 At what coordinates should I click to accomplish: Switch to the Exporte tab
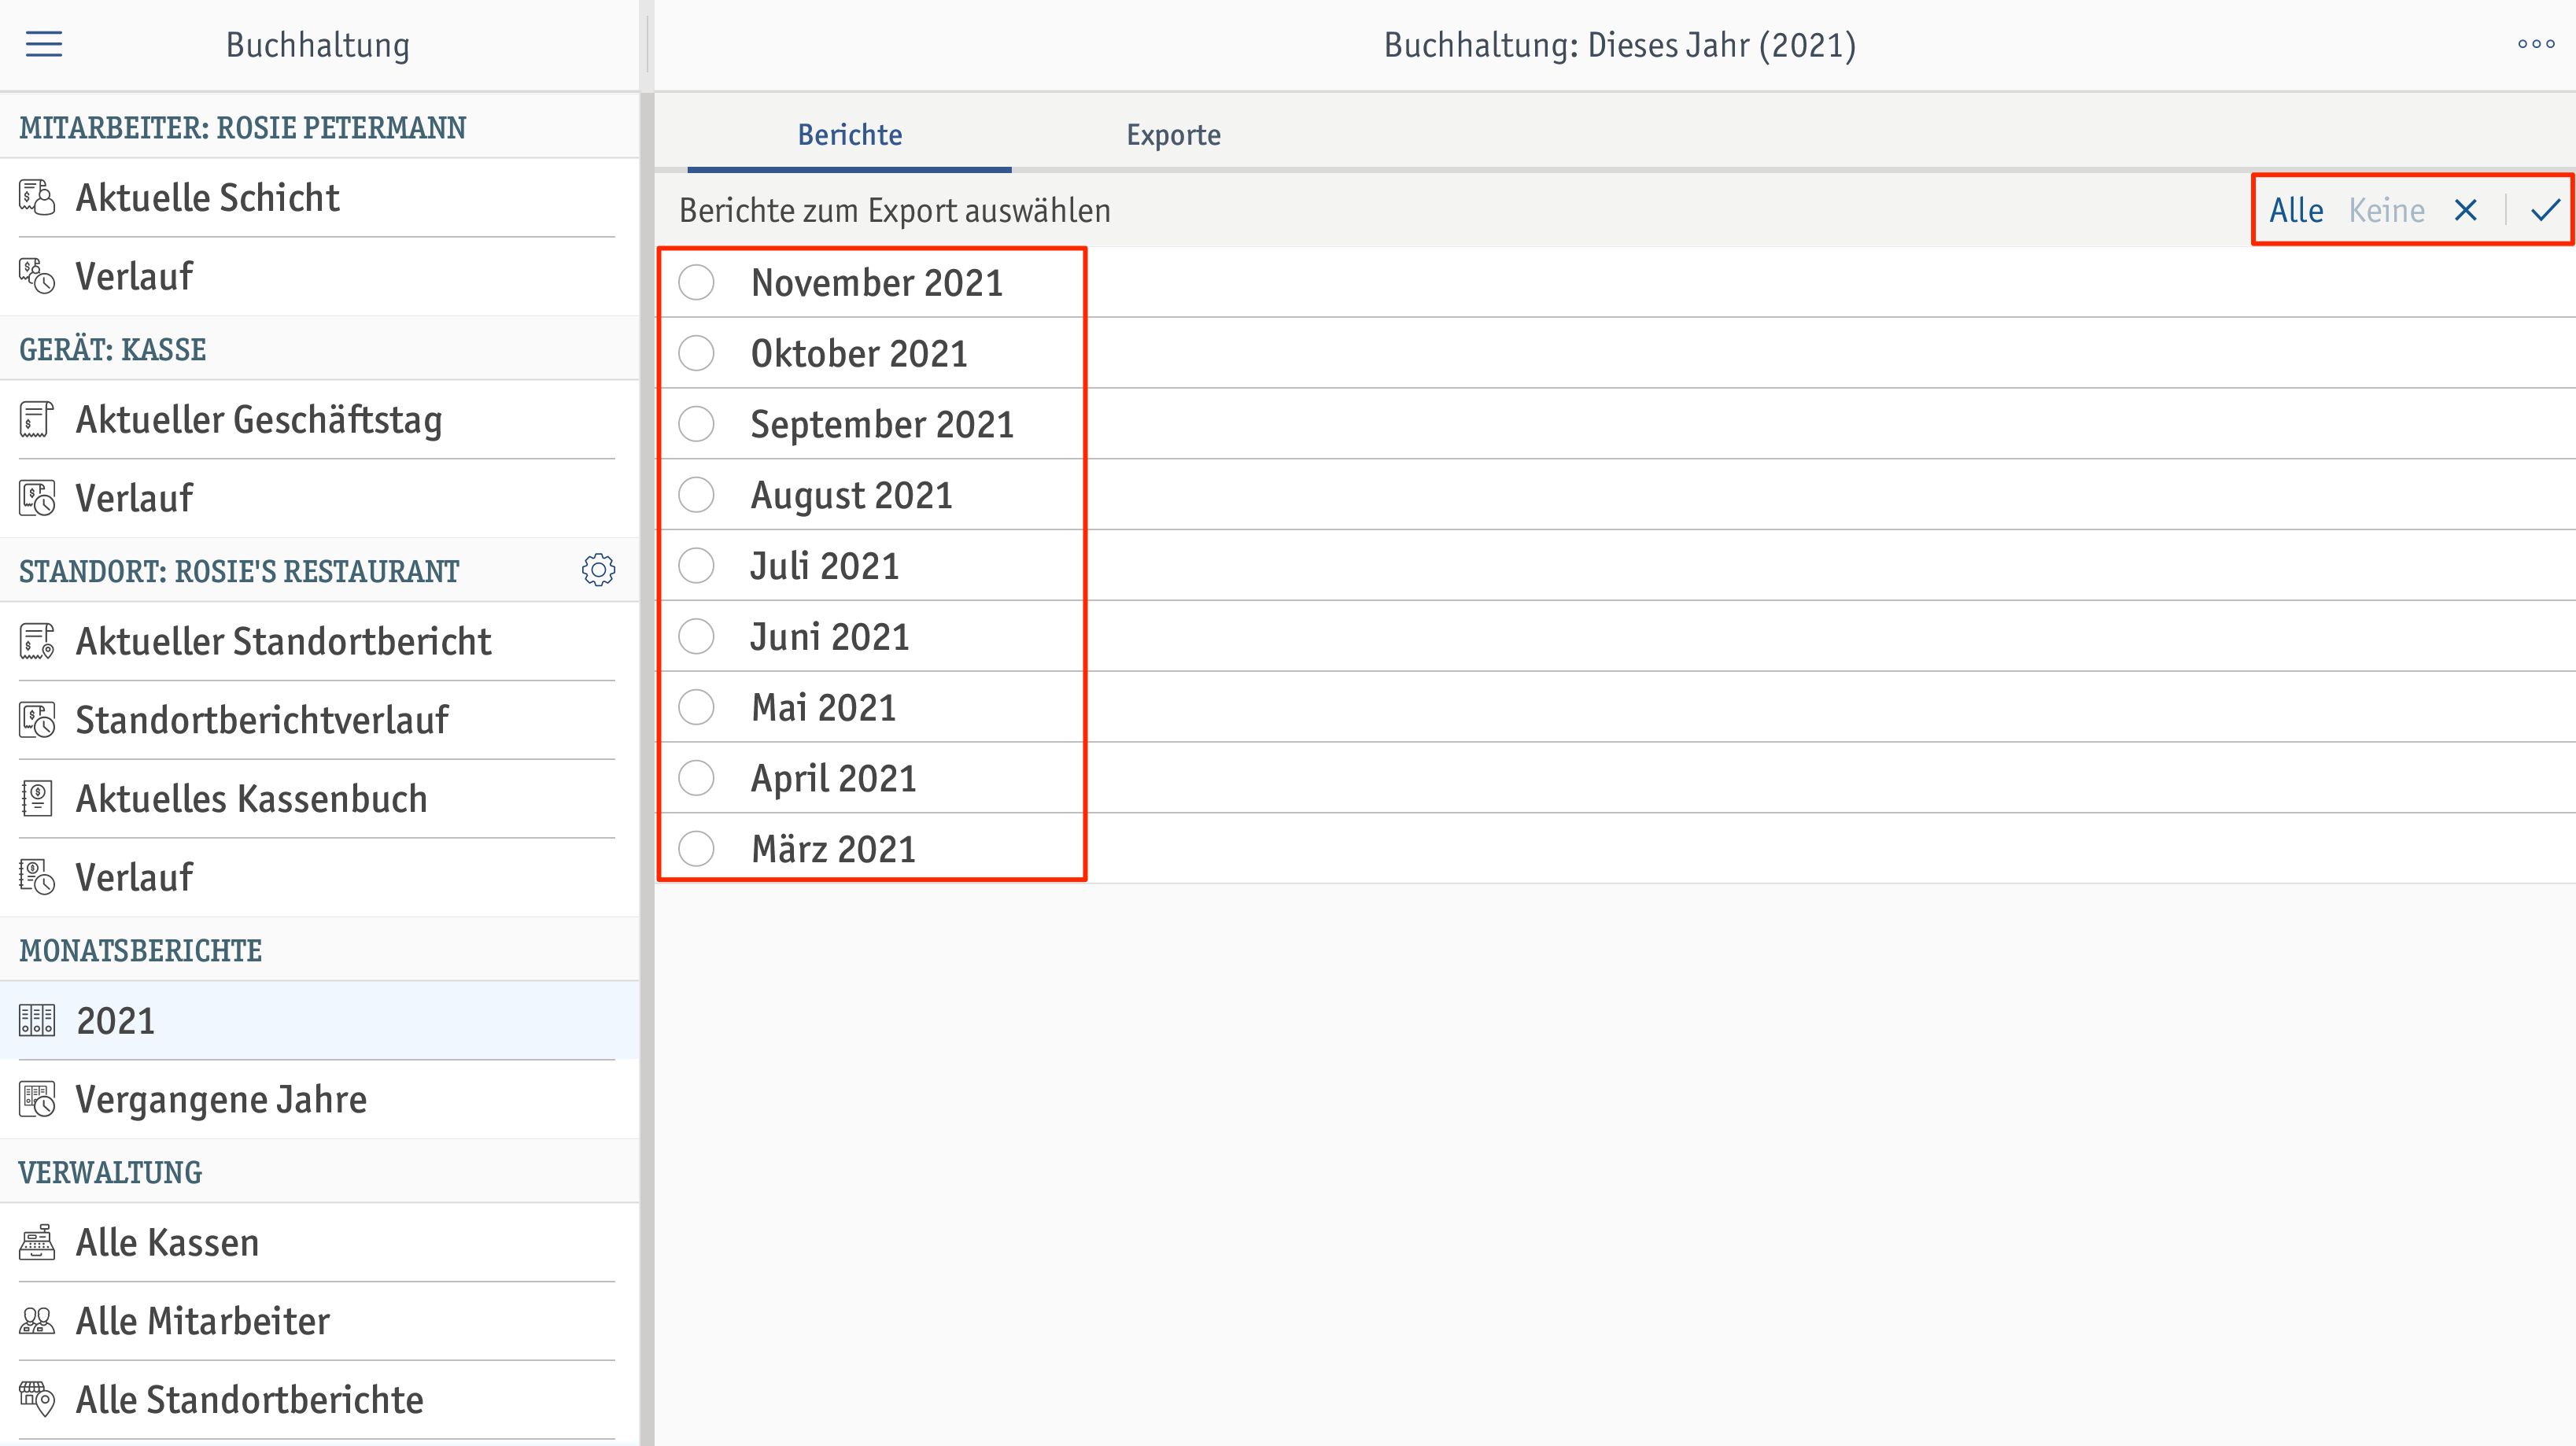[1173, 135]
